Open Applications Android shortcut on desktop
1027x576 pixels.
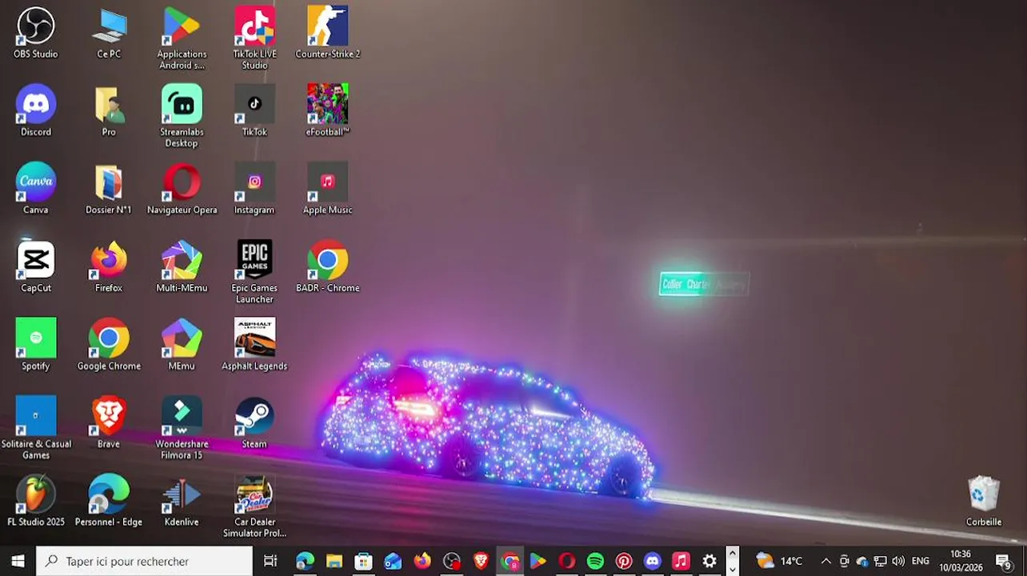click(x=182, y=38)
